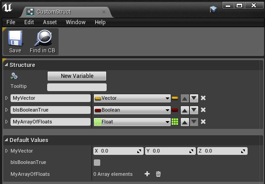Open the Boolean type dropdown
This screenshot has width=265, height=184.
tap(132, 110)
